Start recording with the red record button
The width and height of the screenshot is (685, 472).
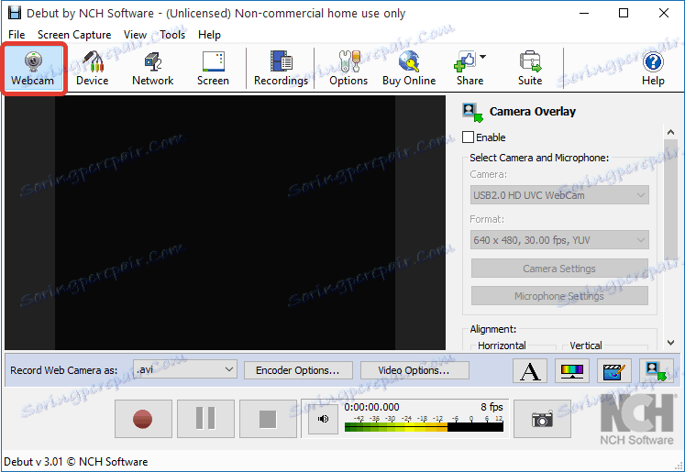143,419
